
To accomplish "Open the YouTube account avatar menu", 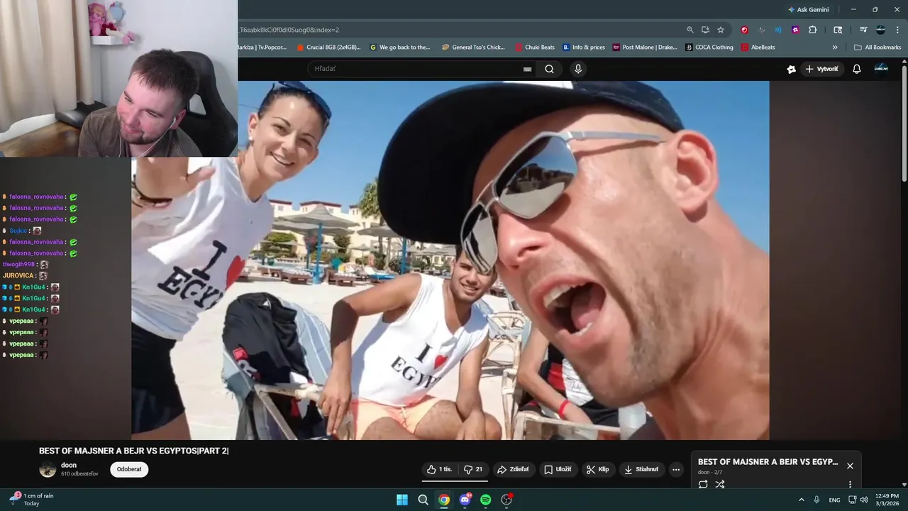I will [x=881, y=68].
